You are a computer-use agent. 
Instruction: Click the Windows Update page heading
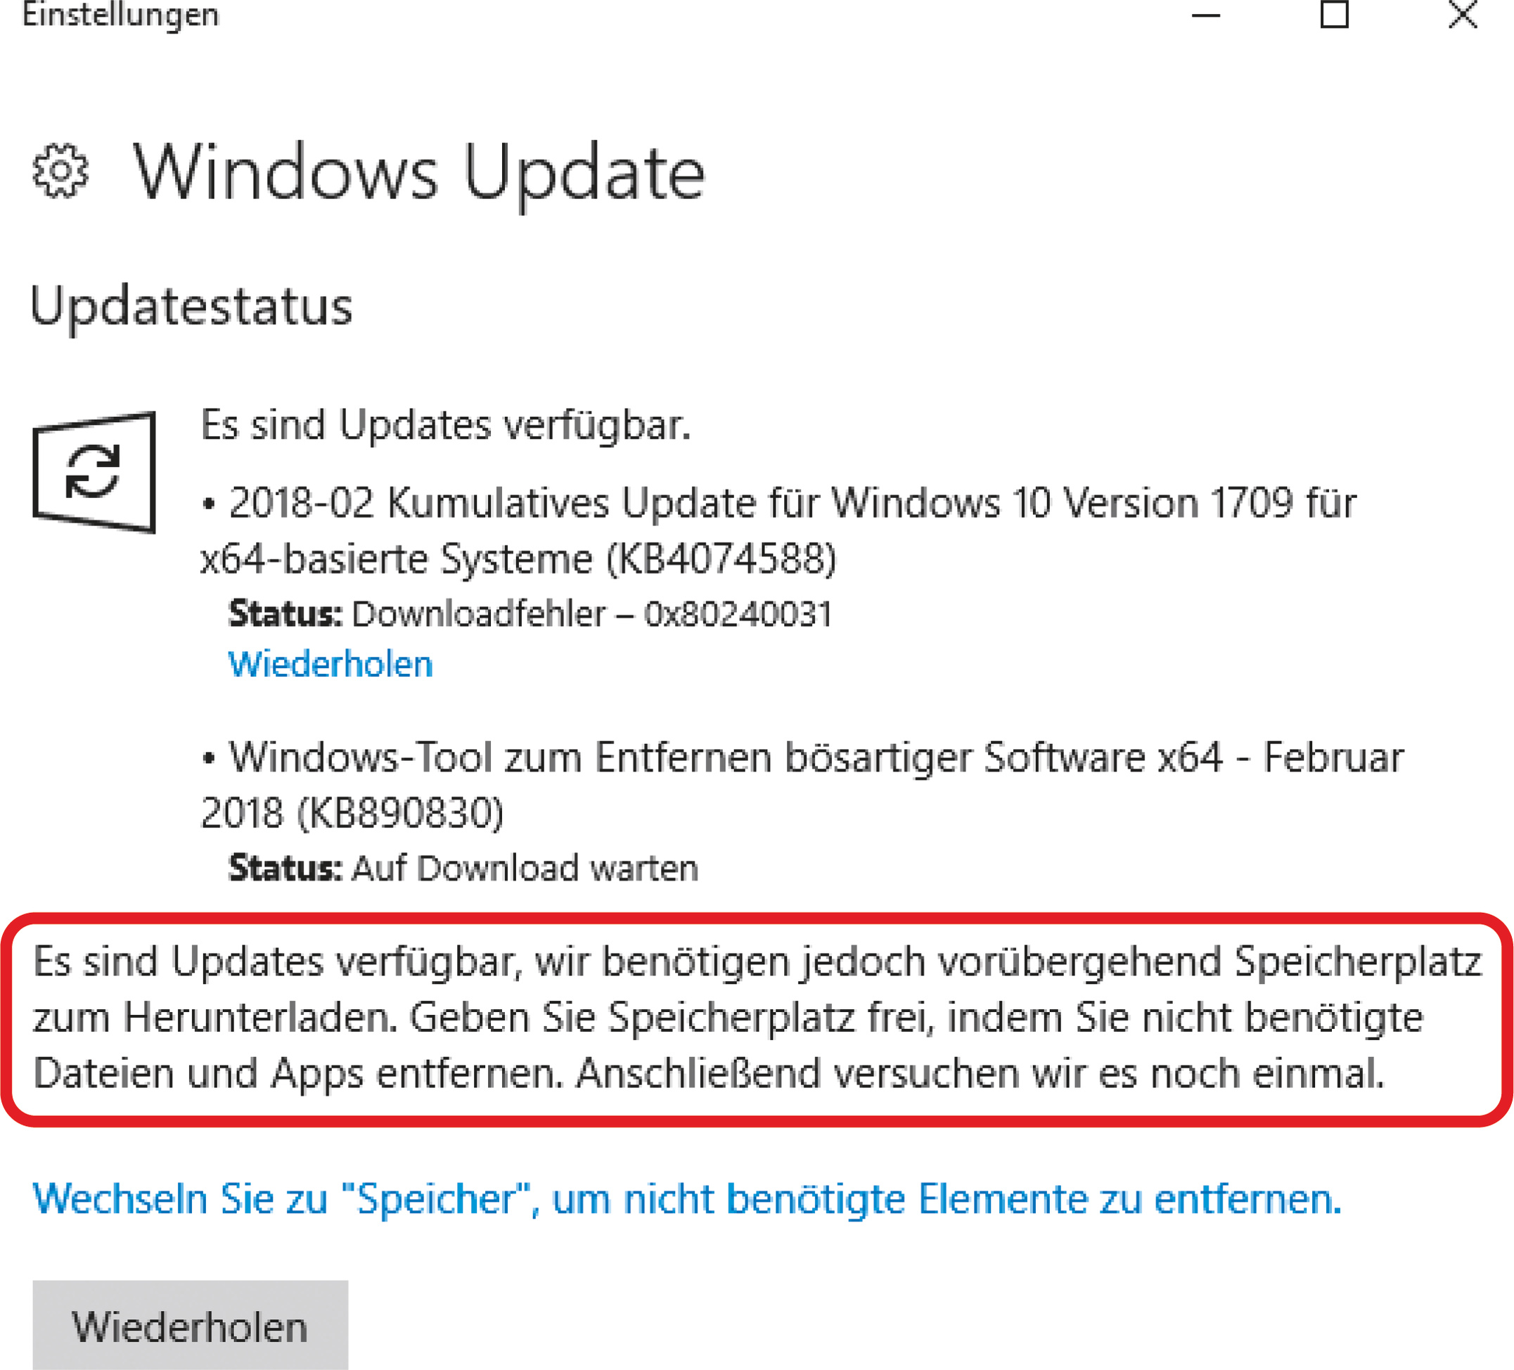pyautogui.click(x=419, y=173)
